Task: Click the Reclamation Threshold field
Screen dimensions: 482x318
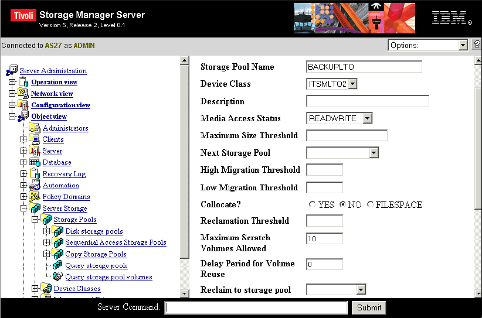Action: pyautogui.click(x=325, y=221)
